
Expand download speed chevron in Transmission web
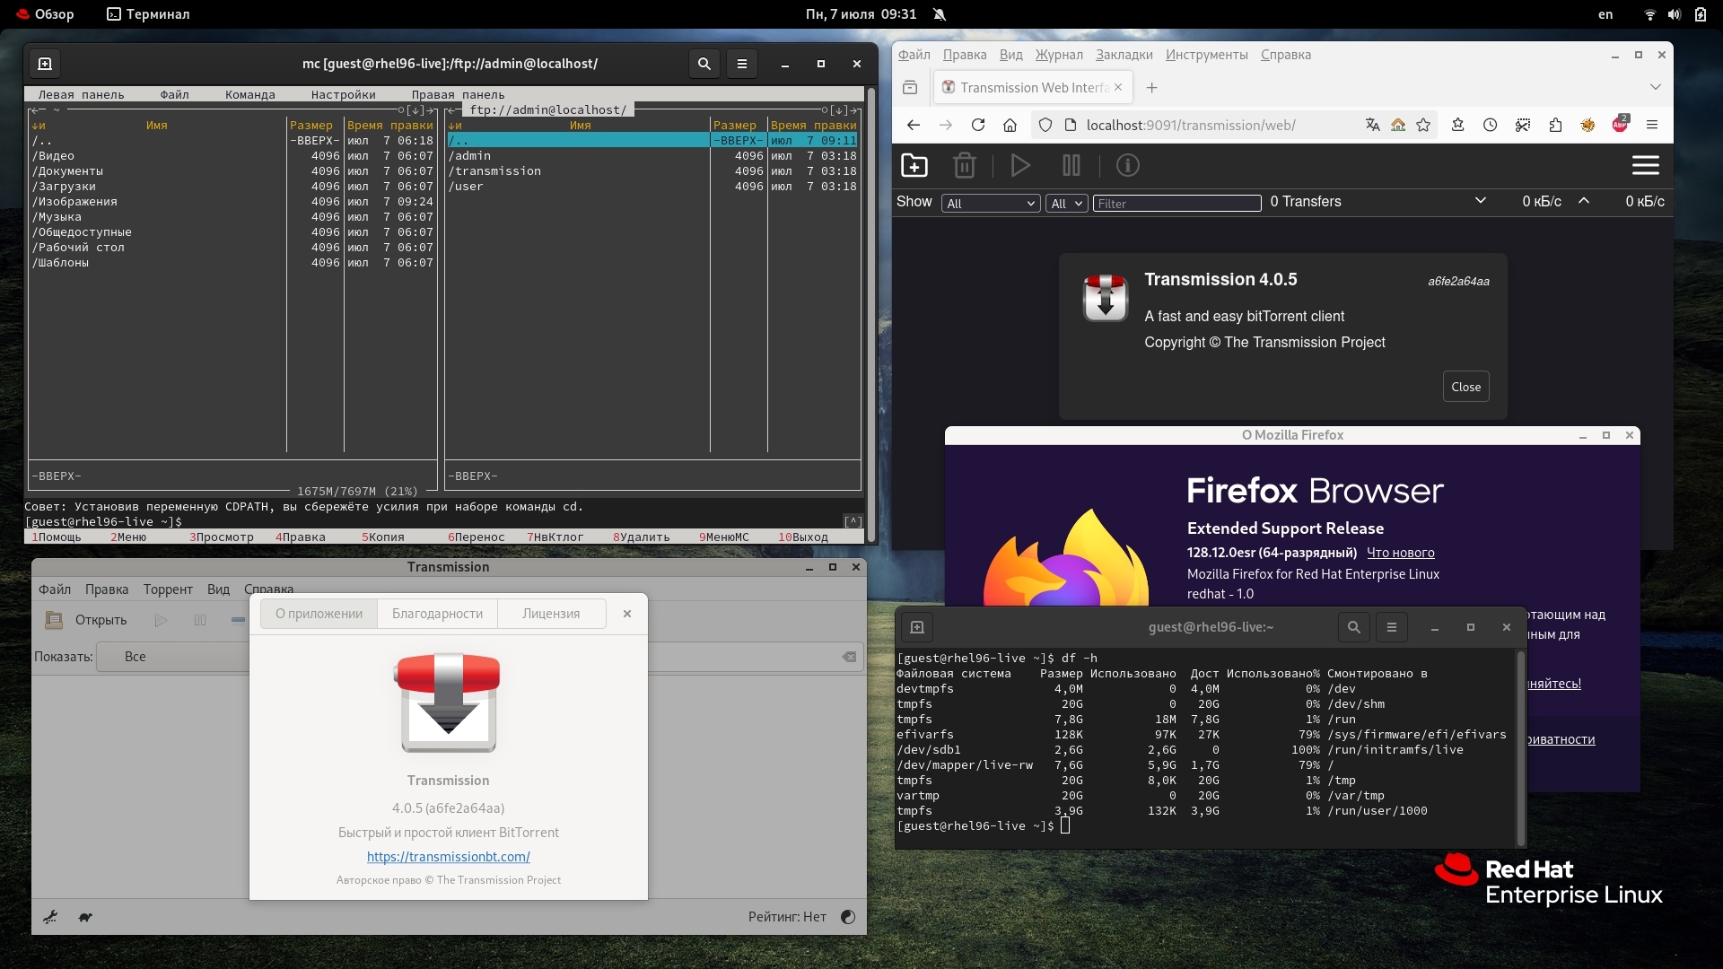1481,201
